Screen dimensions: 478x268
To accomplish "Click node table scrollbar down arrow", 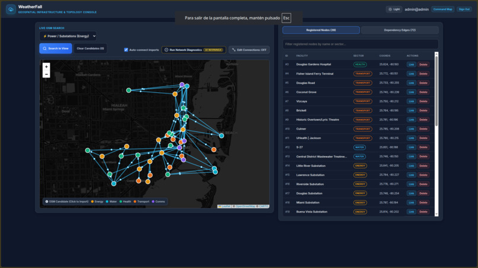I will [436, 215].
